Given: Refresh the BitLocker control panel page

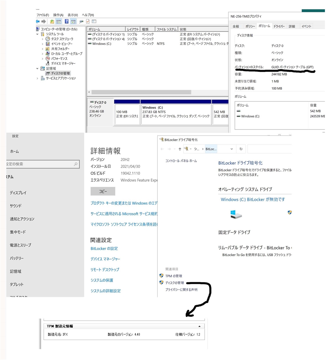Looking at the screenshot, I should pyautogui.click(x=241, y=149).
